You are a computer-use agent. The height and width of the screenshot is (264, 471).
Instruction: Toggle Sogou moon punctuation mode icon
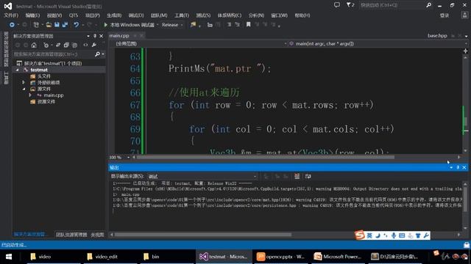(x=378, y=235)
